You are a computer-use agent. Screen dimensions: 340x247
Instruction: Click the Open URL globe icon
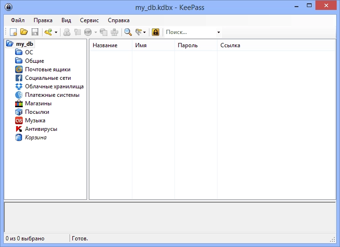88,32
